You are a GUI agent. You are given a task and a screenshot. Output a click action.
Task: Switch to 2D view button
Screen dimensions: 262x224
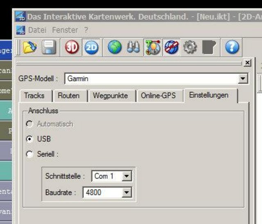(x=91, y=47)
